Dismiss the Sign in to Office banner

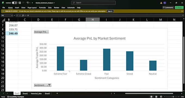(x=182, y=11)
